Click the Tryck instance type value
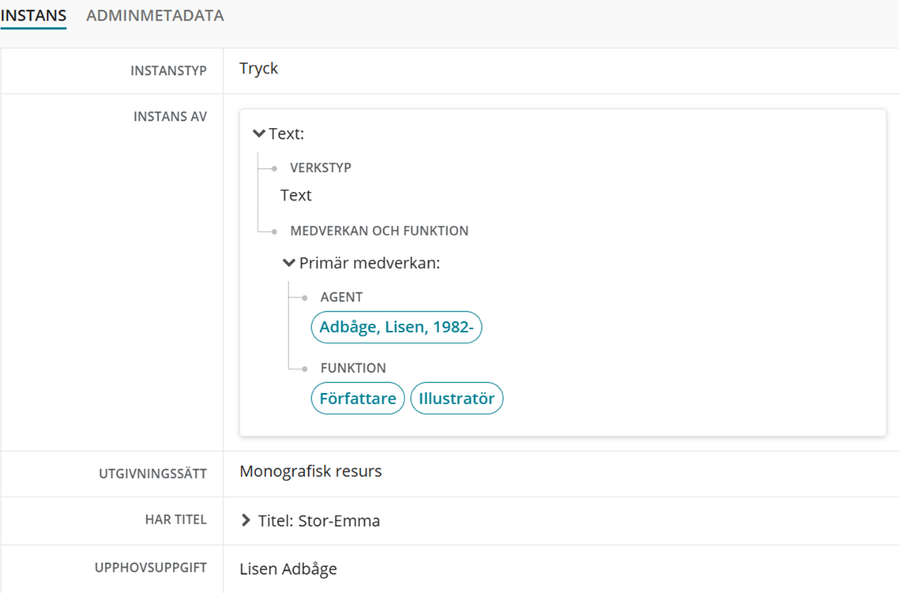Screen dimensions: 899x593 click(x=259, y=69)
